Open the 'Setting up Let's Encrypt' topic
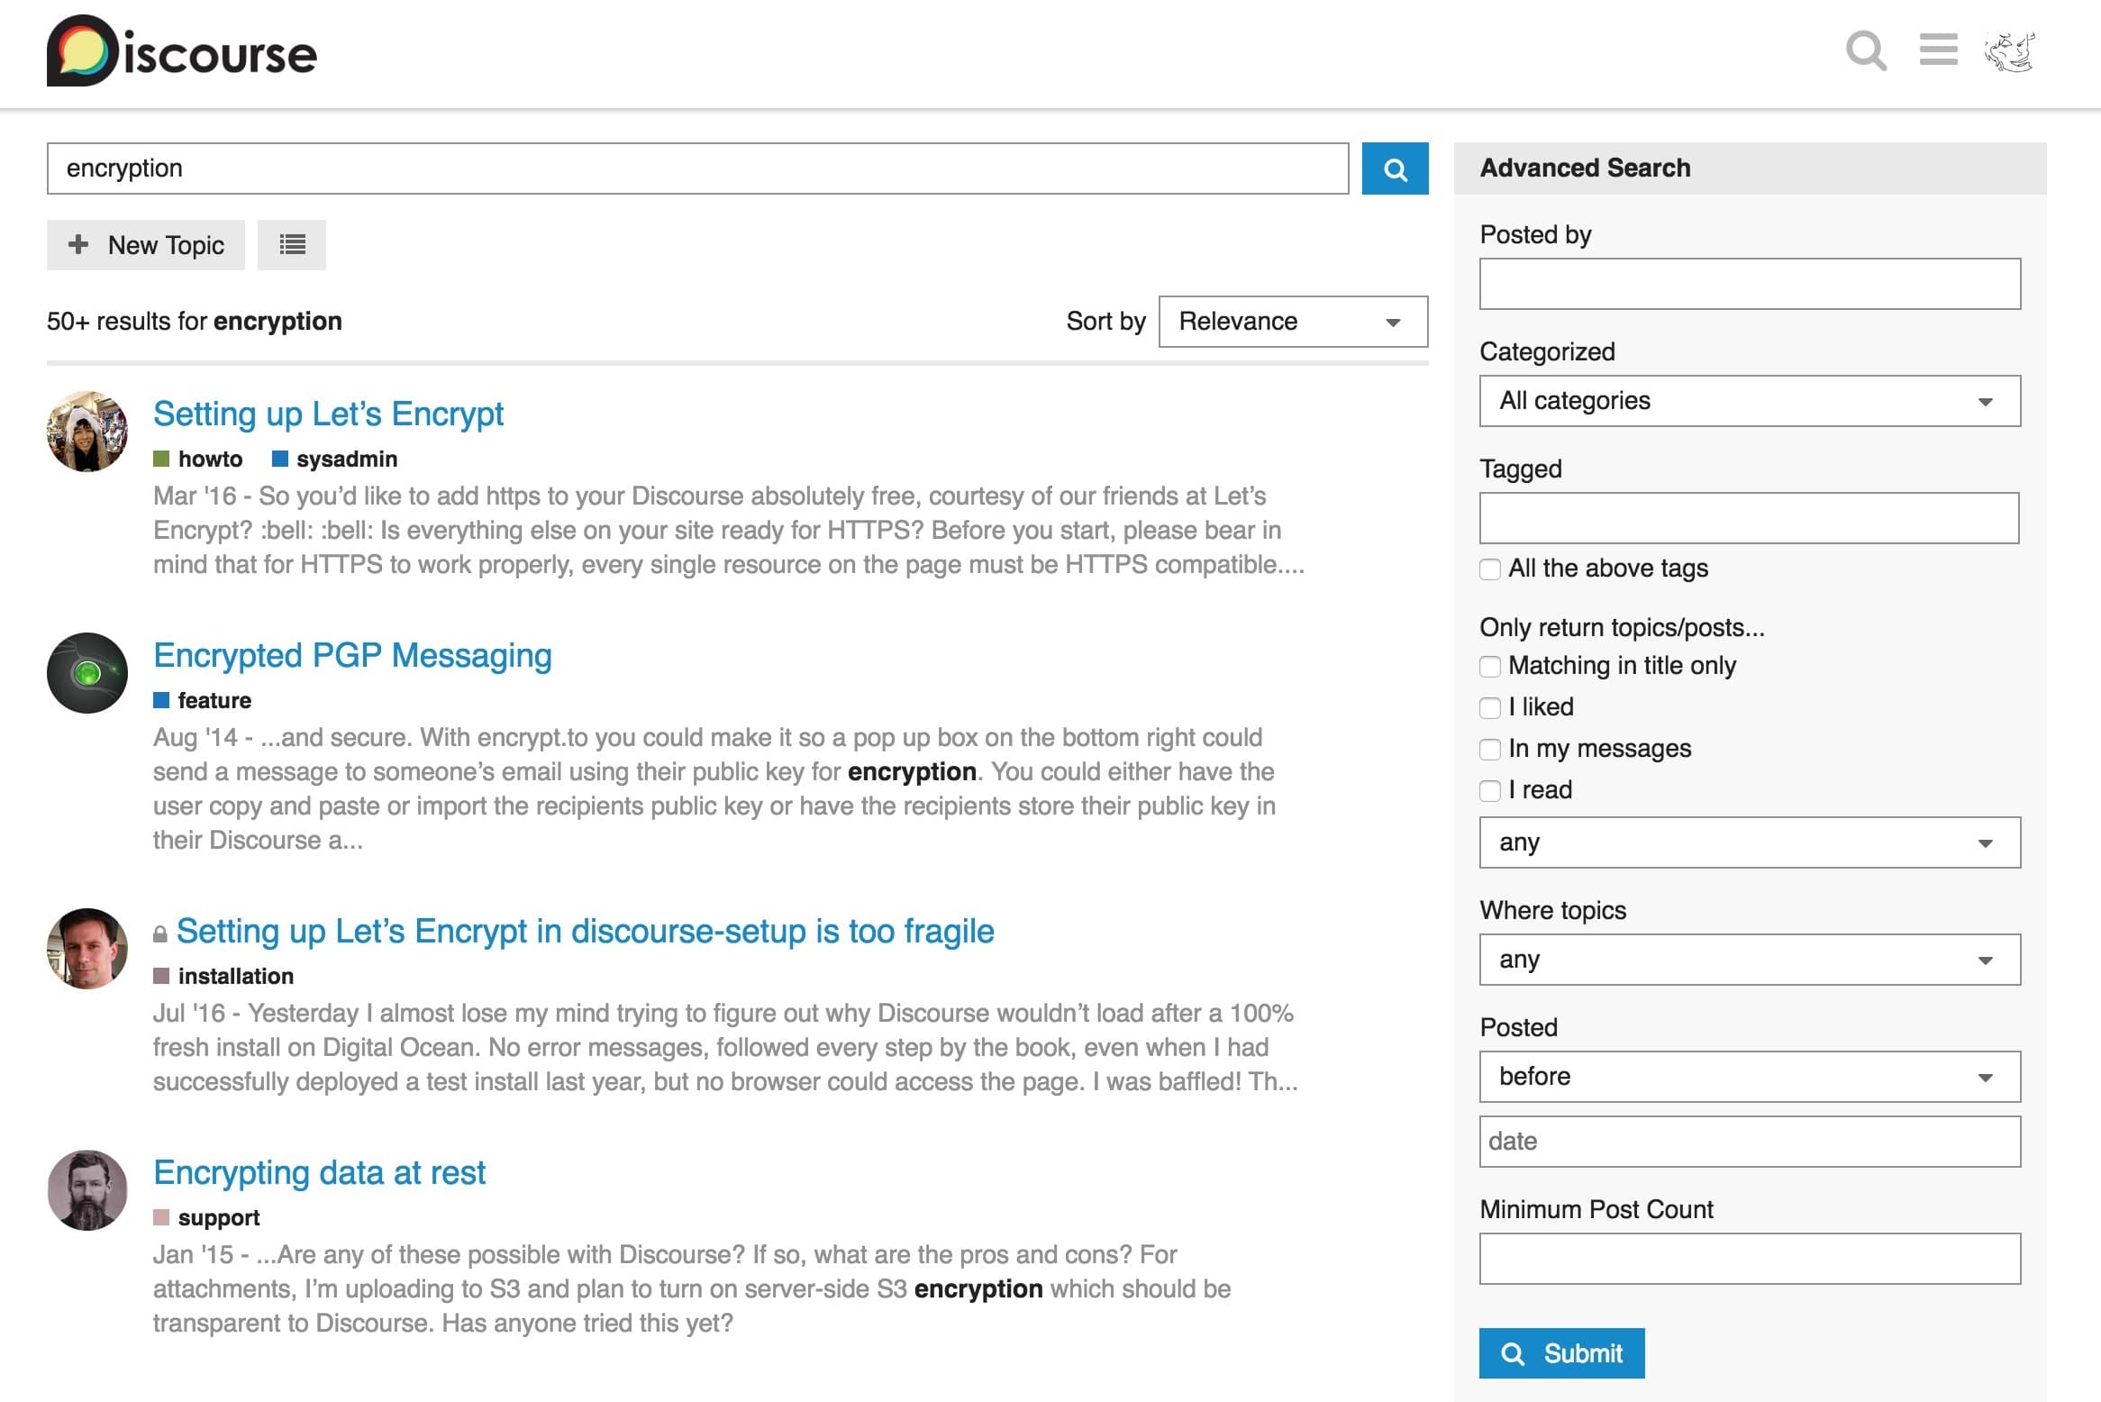Screen dimensions: 2101x1402 click(x=329, y=414)
